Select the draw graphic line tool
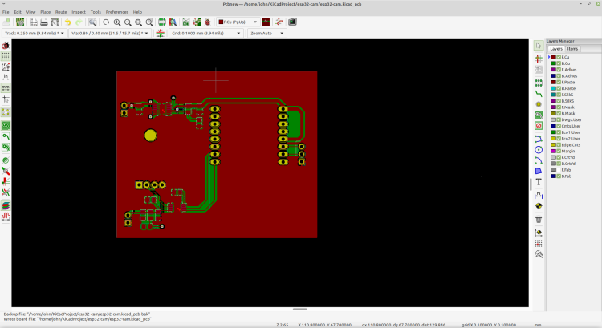602x328 pixels. pos(539,139)
